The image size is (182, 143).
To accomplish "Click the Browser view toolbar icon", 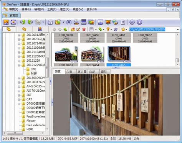I will [6, 22].
